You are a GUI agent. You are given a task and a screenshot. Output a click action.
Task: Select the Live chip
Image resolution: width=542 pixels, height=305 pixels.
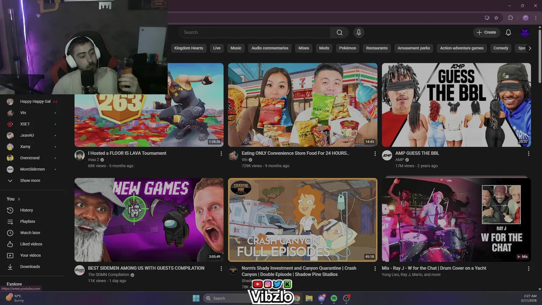(217, 48)
